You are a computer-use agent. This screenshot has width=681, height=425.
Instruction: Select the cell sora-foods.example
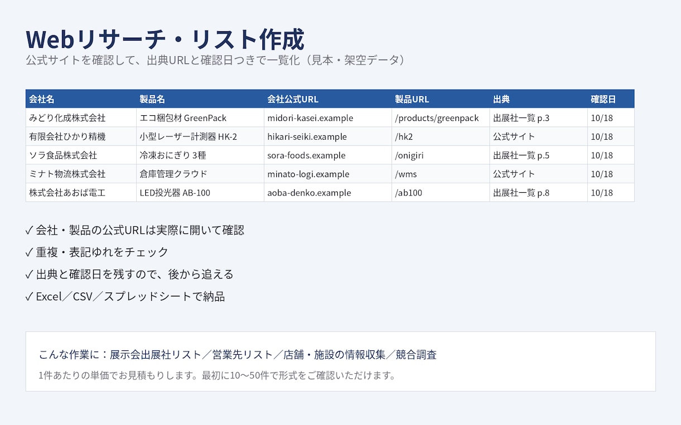pyautogui.click(x=328, y=155)
